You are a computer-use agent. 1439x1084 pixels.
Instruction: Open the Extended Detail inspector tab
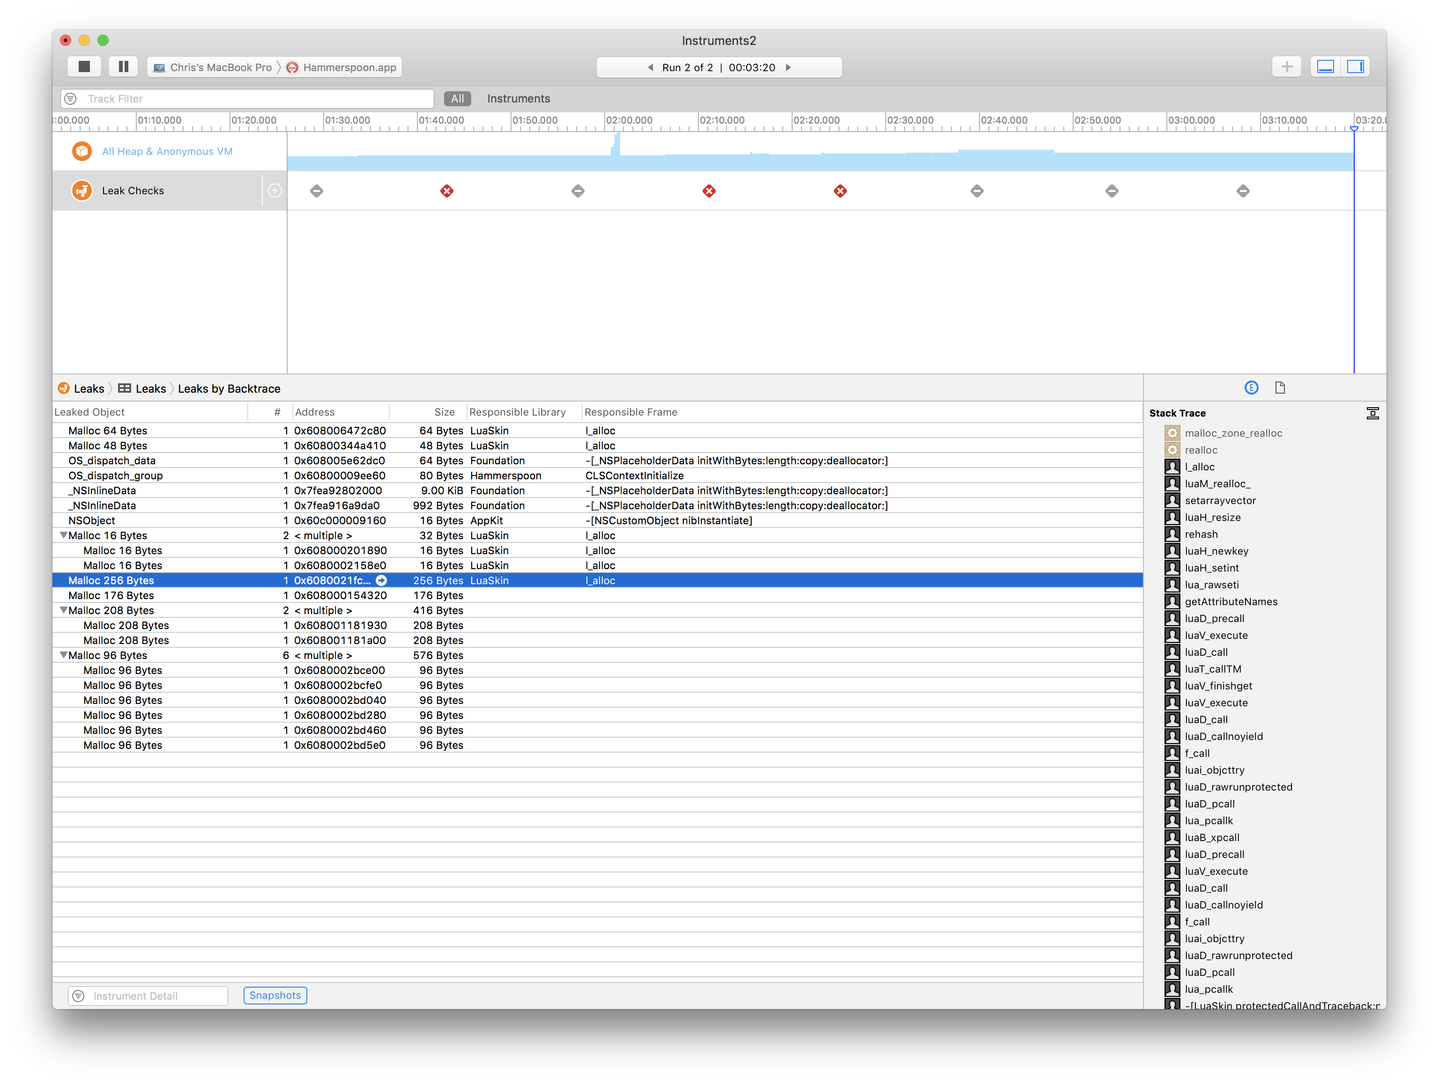[x=1251, y=388]
